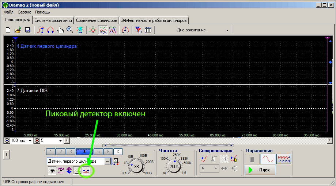Create a new file with blank page icon
This screenshot has width=336, height=186.
8,30
